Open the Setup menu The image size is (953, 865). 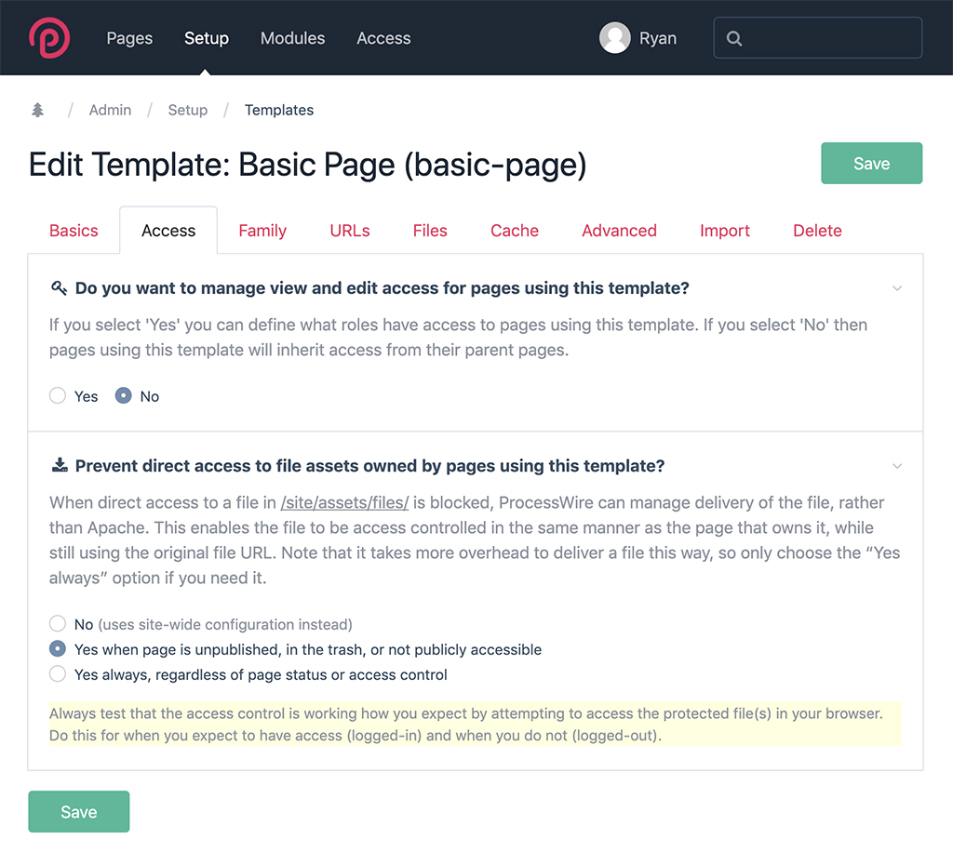click(x=207, y=38)
